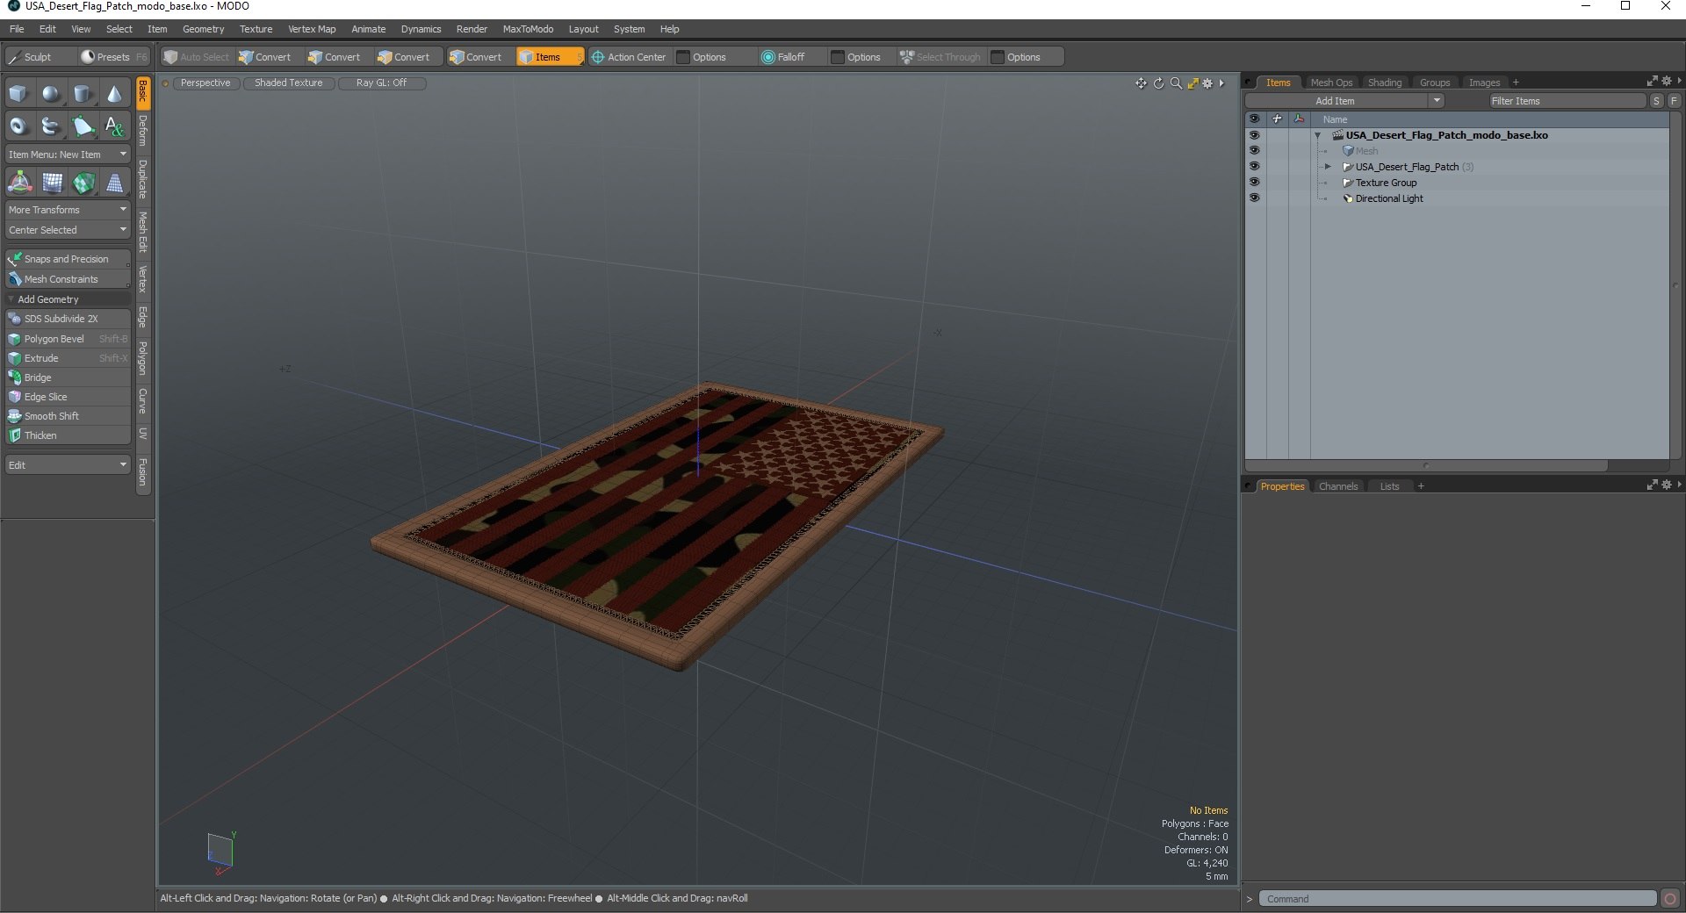This screenshot has width=1686, height=913.
Task: Expand the Items panel to full size
Action: (1652, 82)
